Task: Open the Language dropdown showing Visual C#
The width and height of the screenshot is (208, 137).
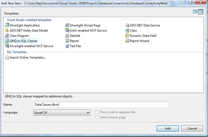Action: tap(62, 113)
